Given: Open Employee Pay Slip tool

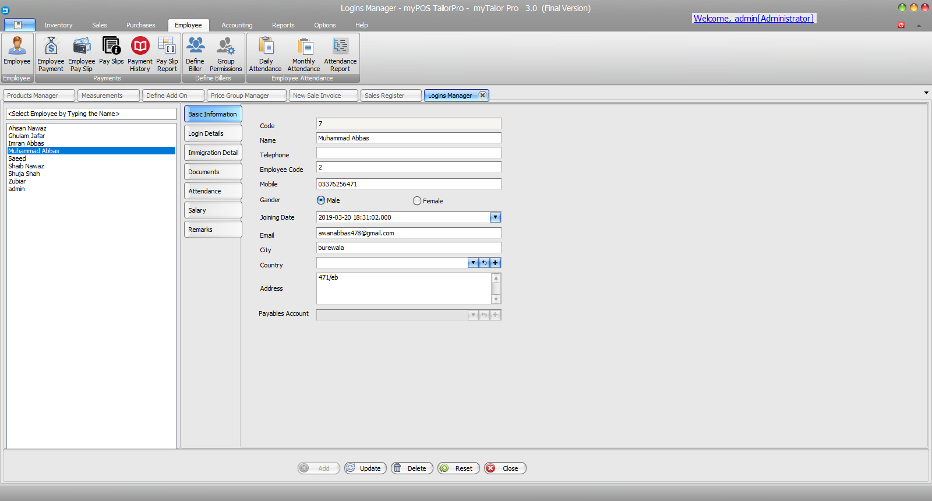Looking at the screenshot, I should click(82, 54).
